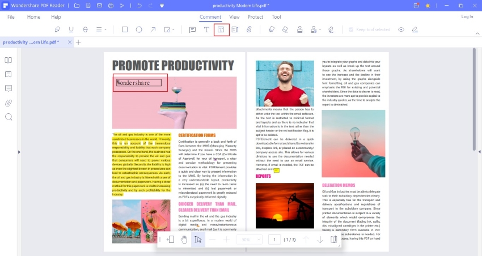Select the Arrow drawing tool
The width and height of the screenshot is (482, 256).
153,29
